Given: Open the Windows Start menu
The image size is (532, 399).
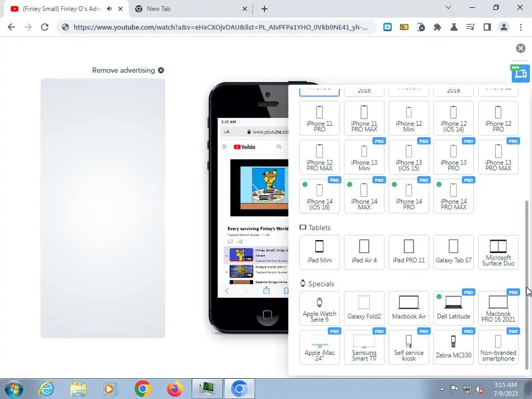Looking at the screenshot, I should coord(14,389).
